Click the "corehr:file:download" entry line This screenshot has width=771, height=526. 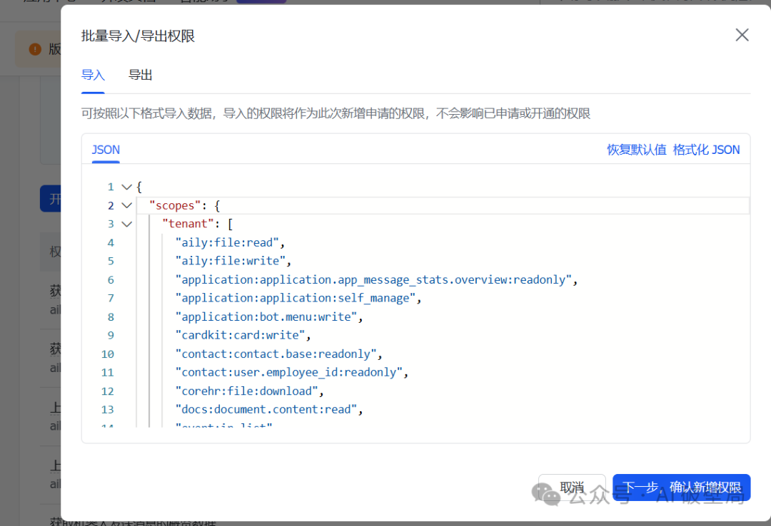pos(250,391)
